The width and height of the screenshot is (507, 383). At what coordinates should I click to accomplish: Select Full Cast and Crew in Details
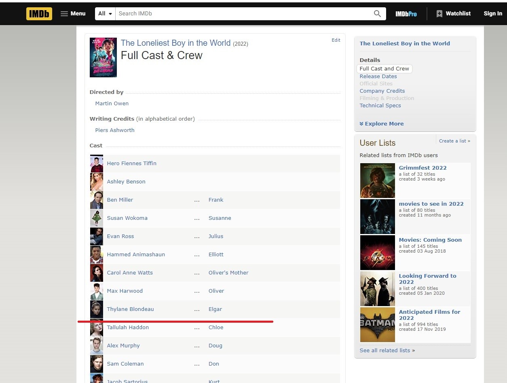[x=384, y=69]
